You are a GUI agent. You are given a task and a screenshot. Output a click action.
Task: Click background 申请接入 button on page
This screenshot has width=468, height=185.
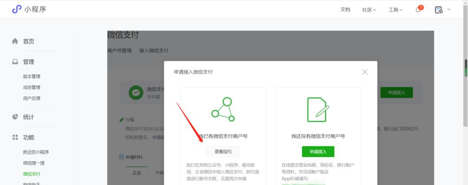tap(397, 92)
